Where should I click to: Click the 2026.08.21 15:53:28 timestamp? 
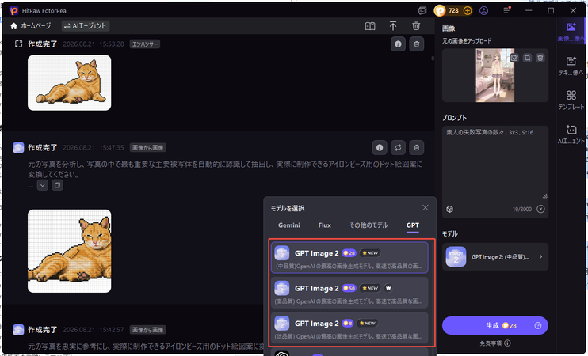coord(94,44)
